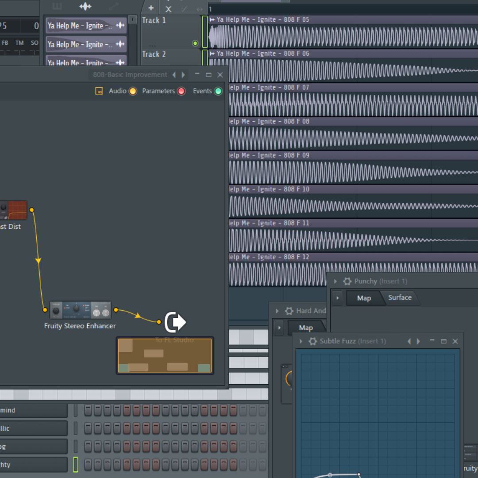Click the Hard And plugin gear icon

tap(289, 311)
